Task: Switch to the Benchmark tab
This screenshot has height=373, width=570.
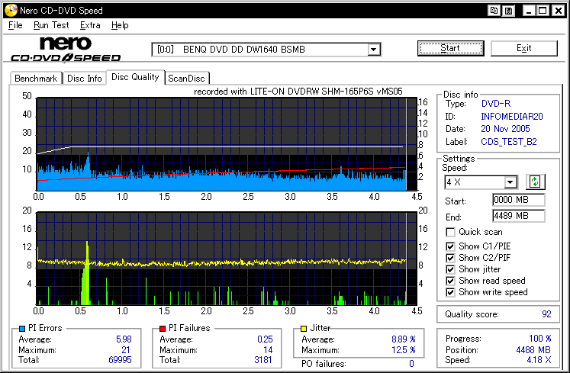Action: pyautogui.click(x=36, y=78)
